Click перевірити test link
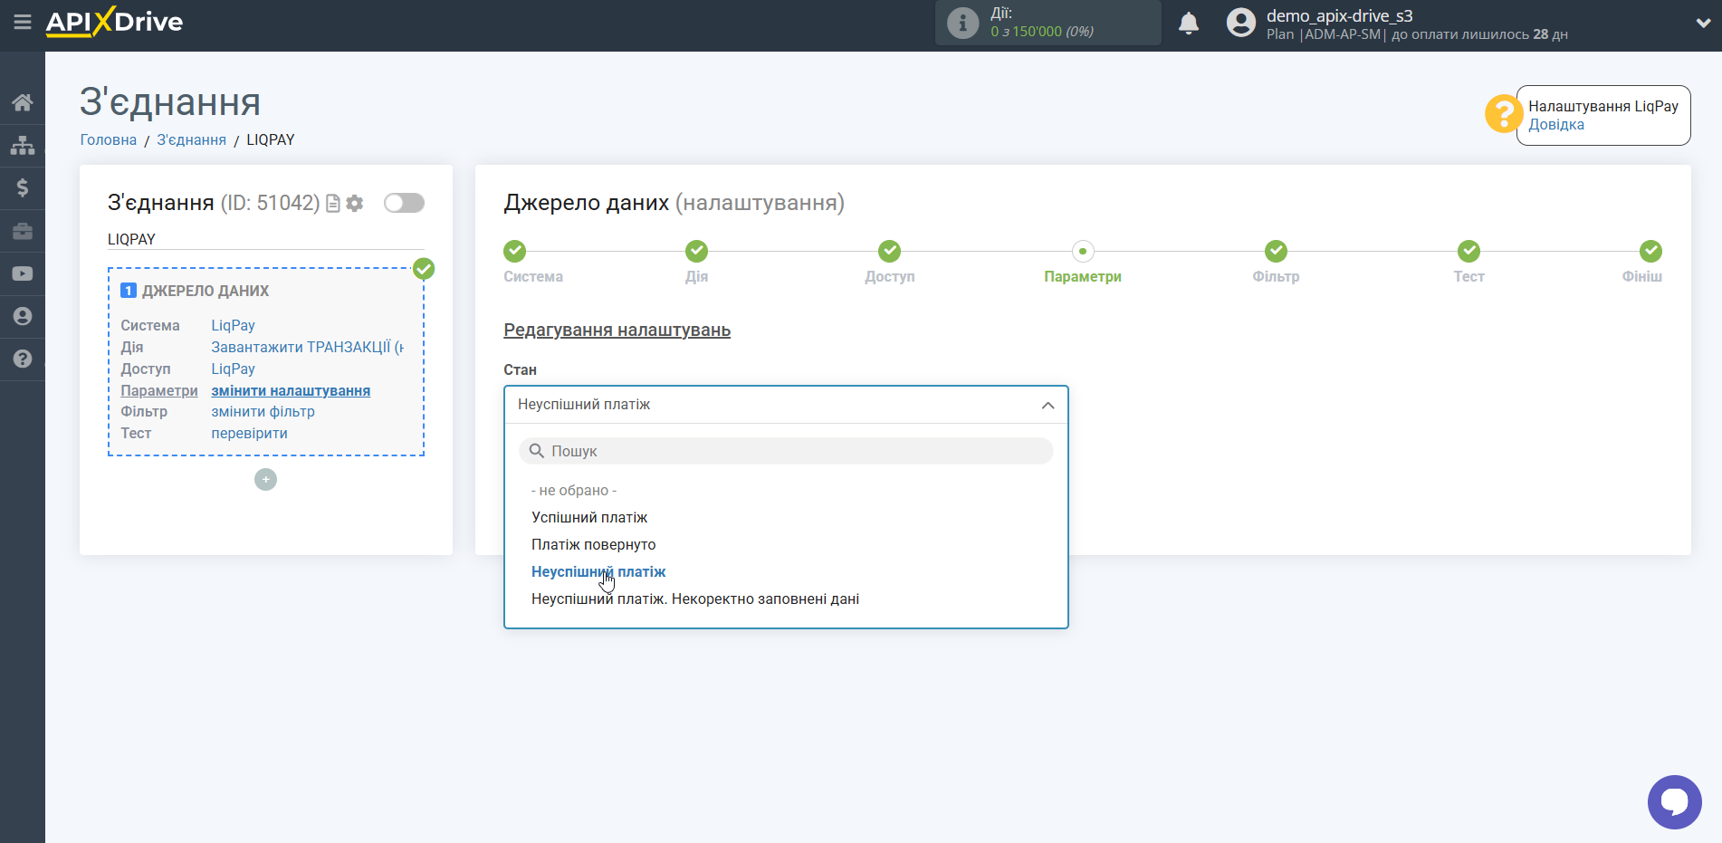The height and width of the screenshot is (843, 1722). [x=249, y=433]
